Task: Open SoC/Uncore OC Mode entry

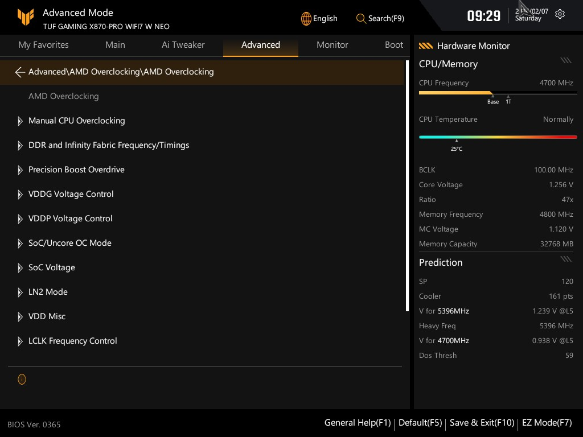Action: pyautogui.click(x=69, y=243)
